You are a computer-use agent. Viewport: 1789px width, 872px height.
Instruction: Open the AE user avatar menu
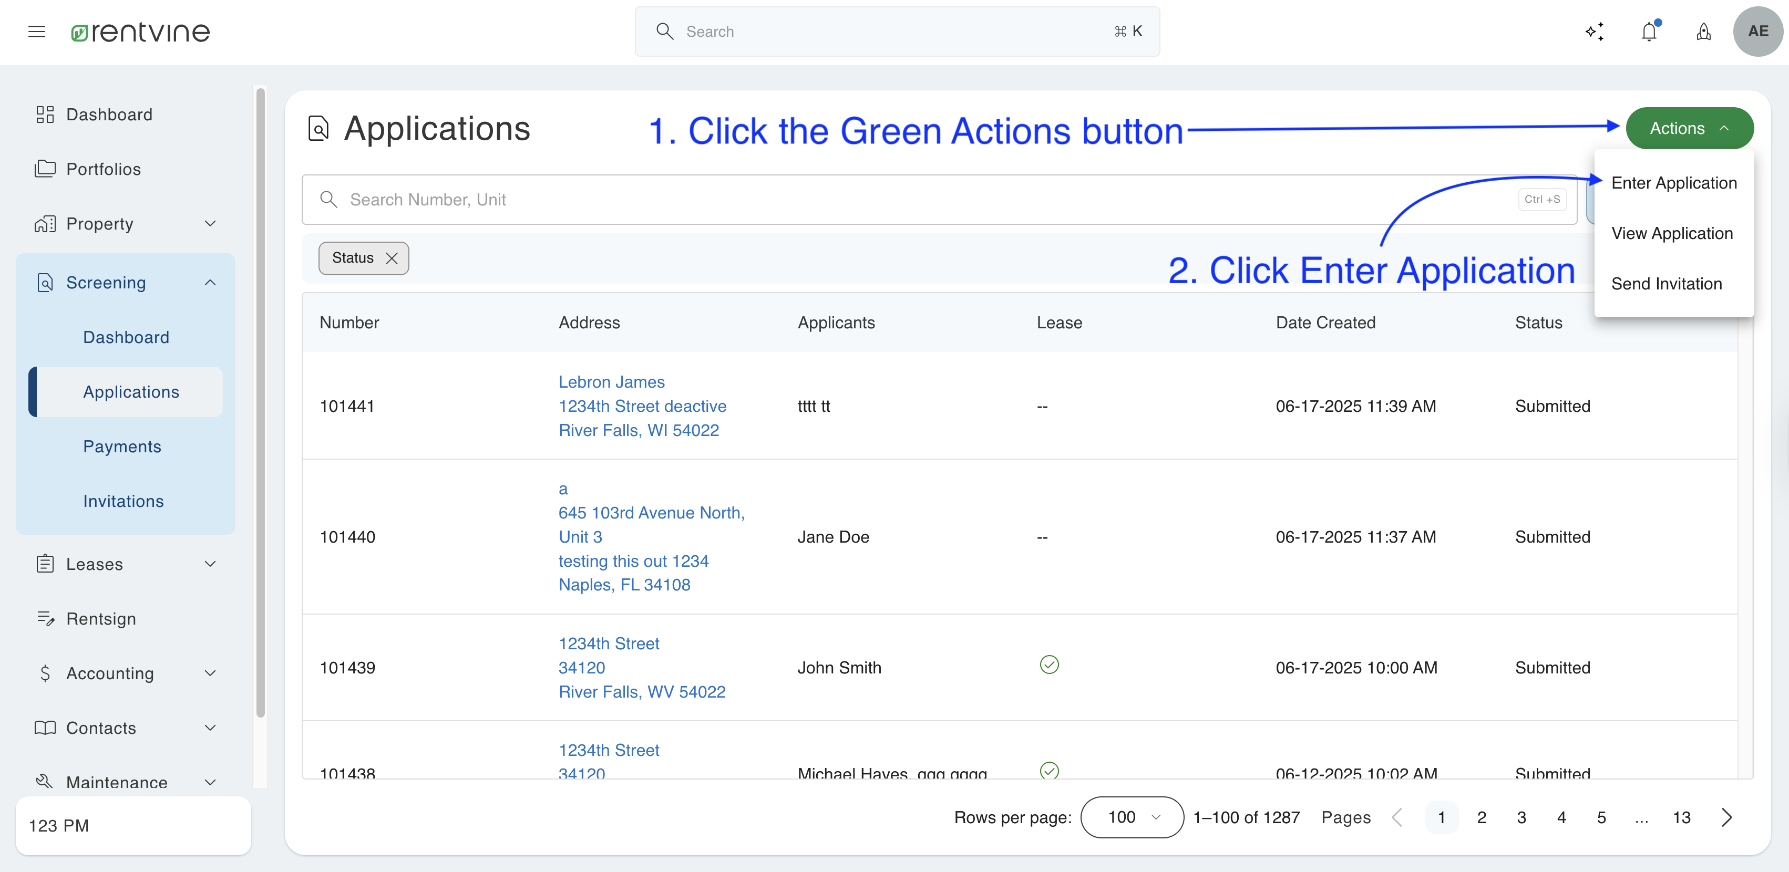(x=1758, y=31)
